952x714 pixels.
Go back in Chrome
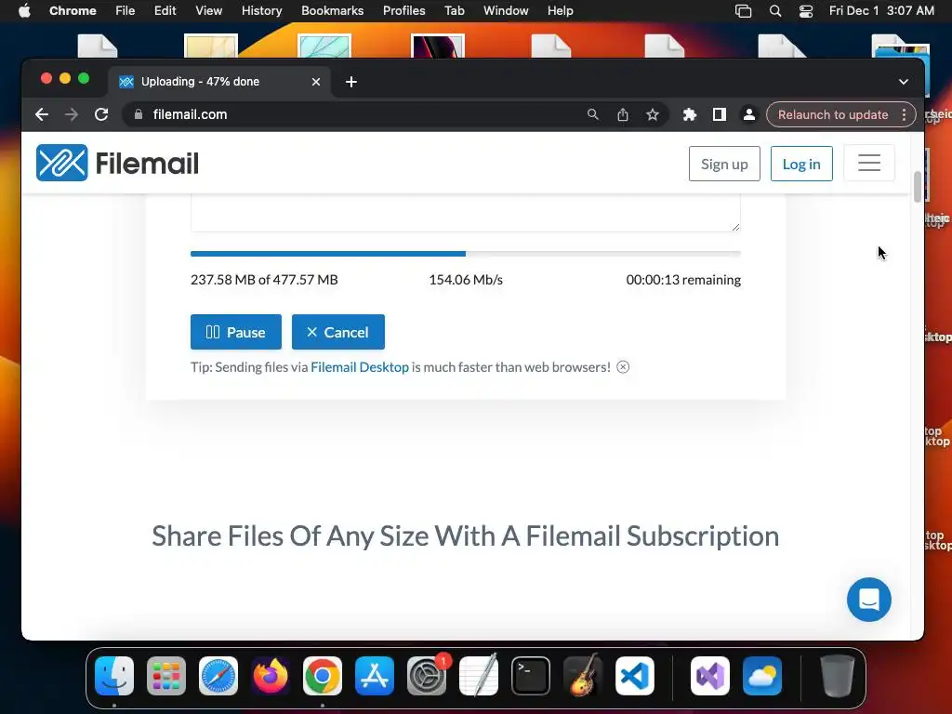point(41,114)
